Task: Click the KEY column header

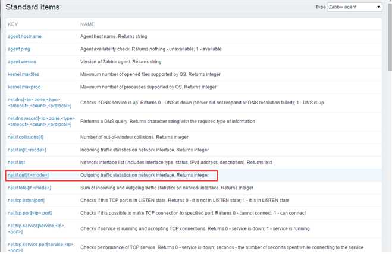Action: click(12, 24)
